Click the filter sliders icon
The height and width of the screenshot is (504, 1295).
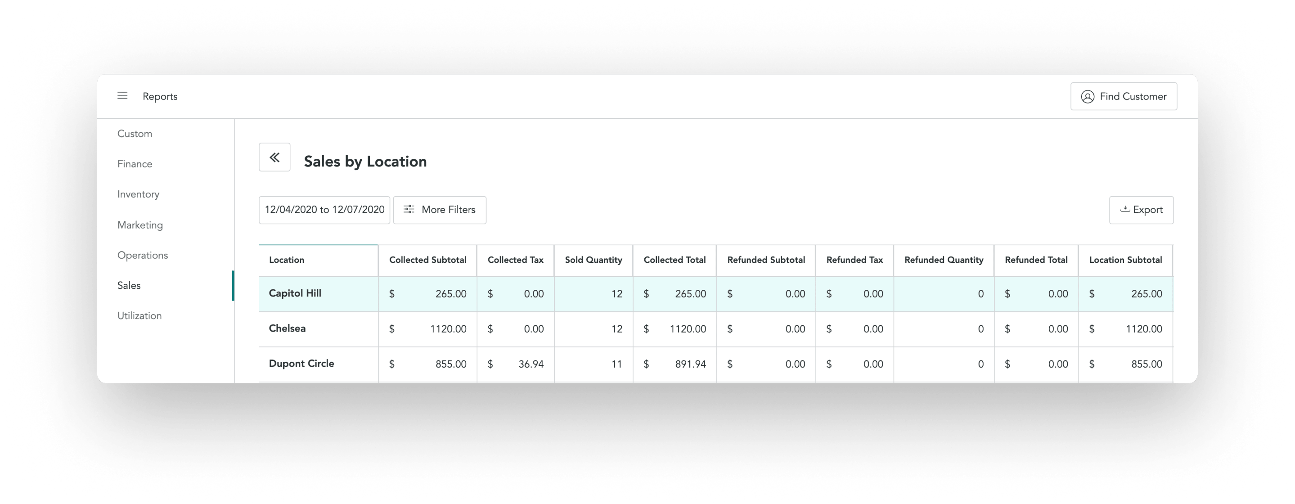click(409, 210)
